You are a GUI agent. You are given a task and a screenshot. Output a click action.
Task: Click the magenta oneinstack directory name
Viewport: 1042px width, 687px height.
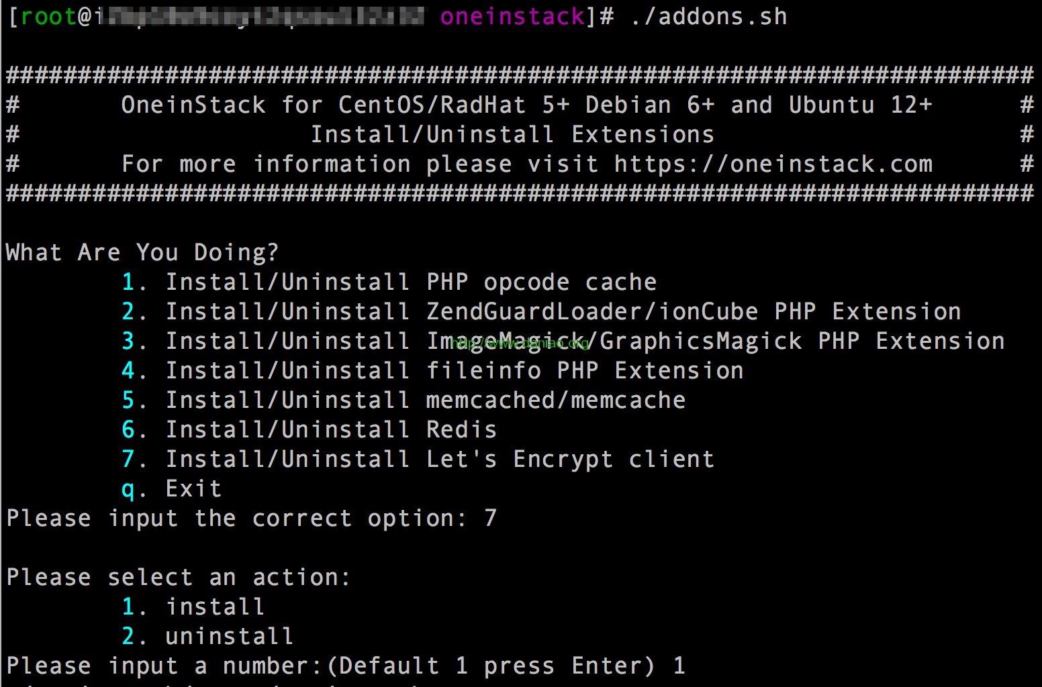click(x=512, y=17)
